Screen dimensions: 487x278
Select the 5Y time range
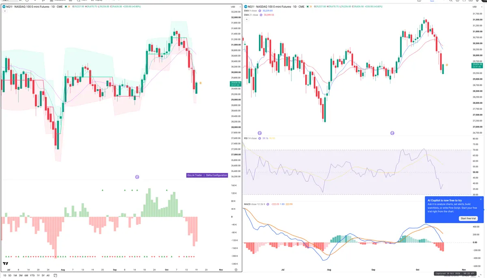43,275
